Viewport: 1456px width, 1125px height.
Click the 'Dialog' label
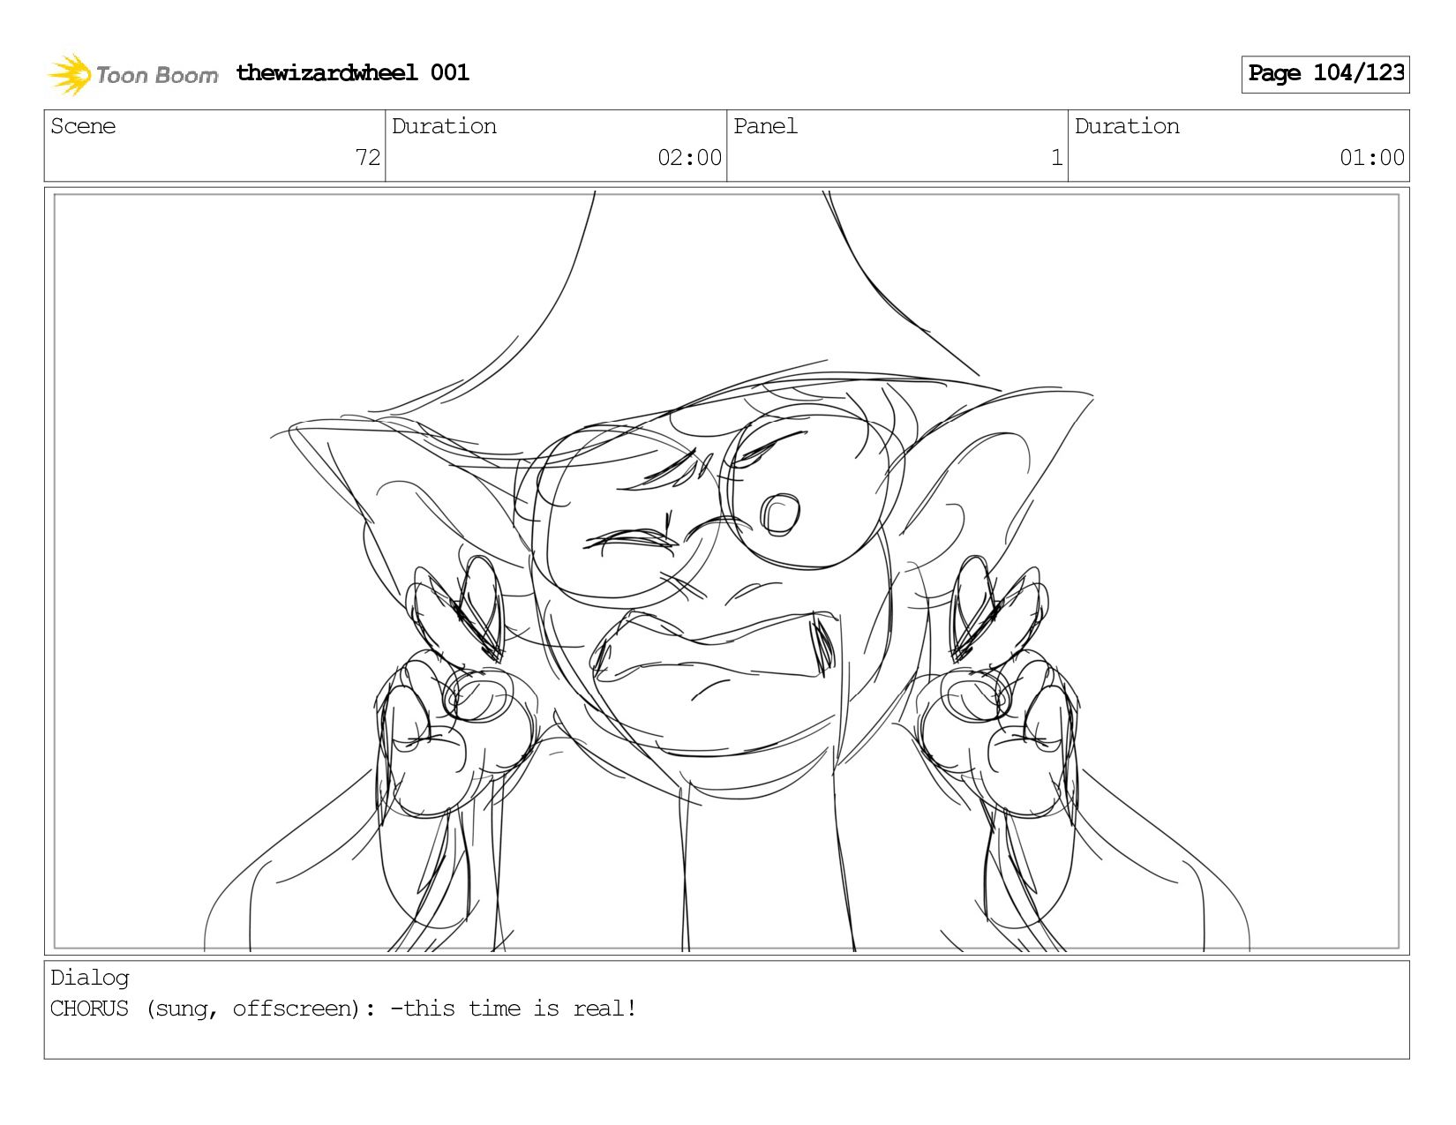pyautogui.click(x=90, y=978)
